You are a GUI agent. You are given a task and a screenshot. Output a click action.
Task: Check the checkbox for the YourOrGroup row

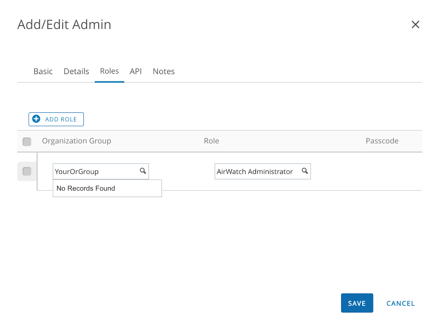26,171
